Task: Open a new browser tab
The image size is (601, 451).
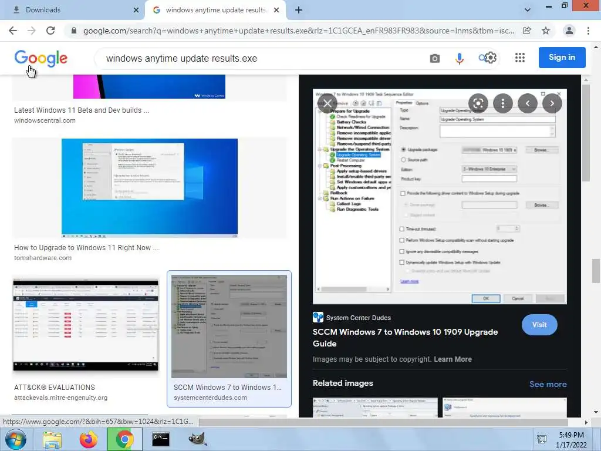Action: pyautogui.click(x=299, y=10)
